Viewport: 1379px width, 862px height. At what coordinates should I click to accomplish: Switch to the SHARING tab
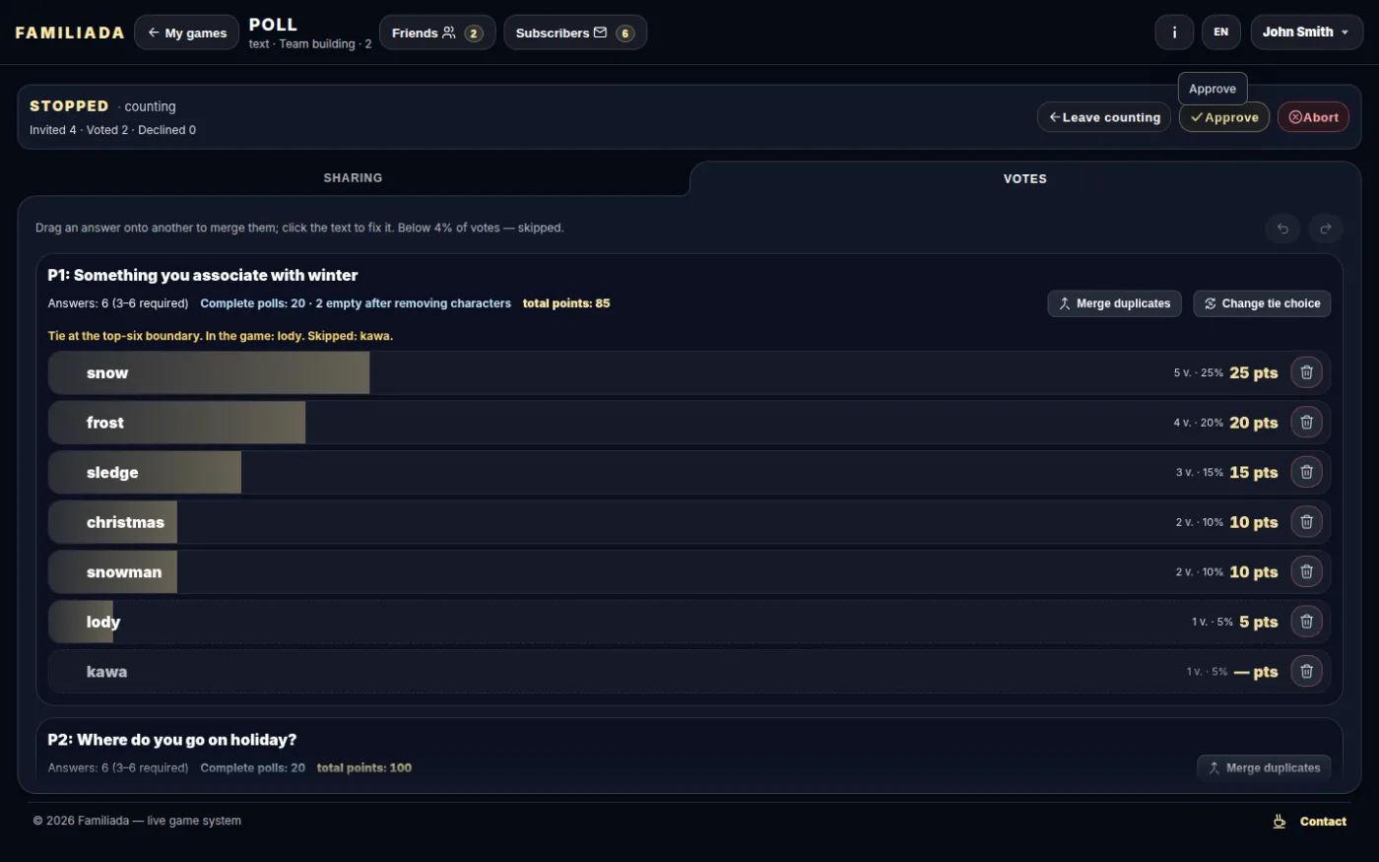[353, 178]
